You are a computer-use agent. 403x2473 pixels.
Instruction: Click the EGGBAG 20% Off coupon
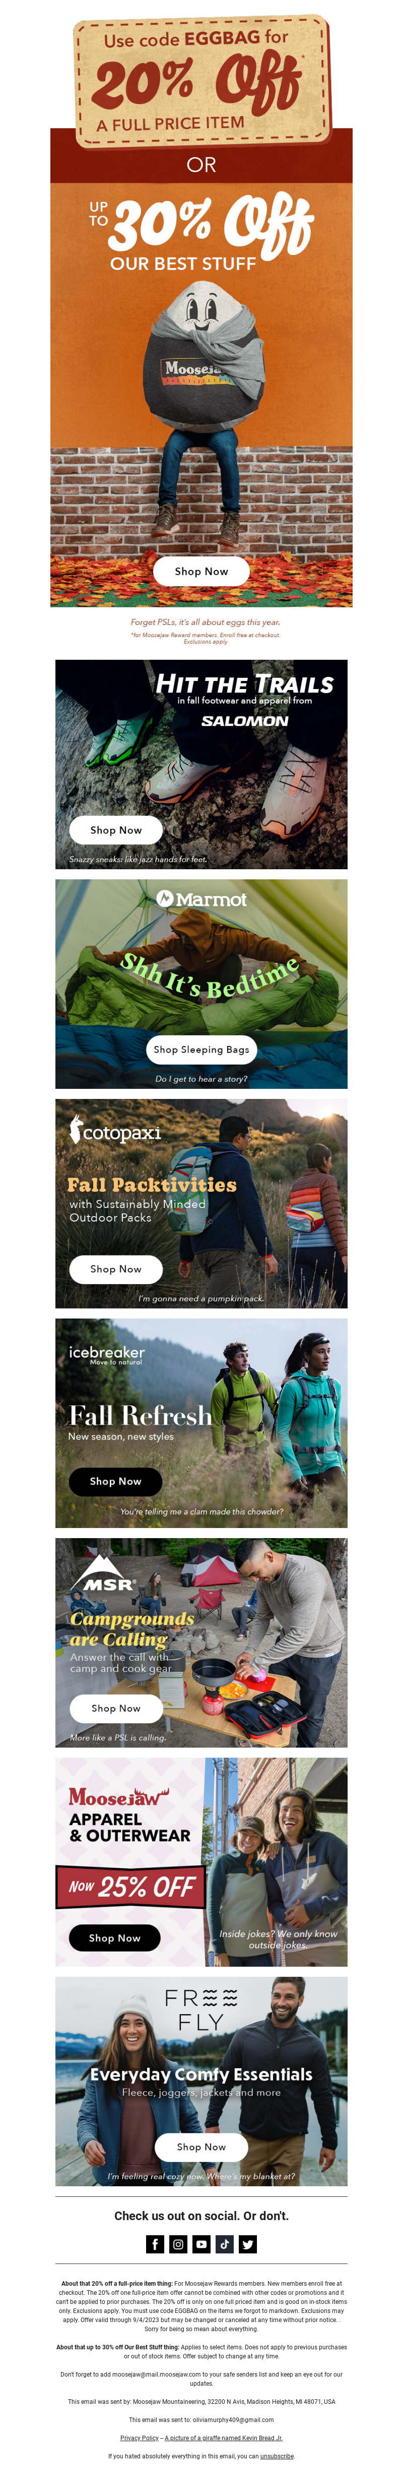pos(201,81)
